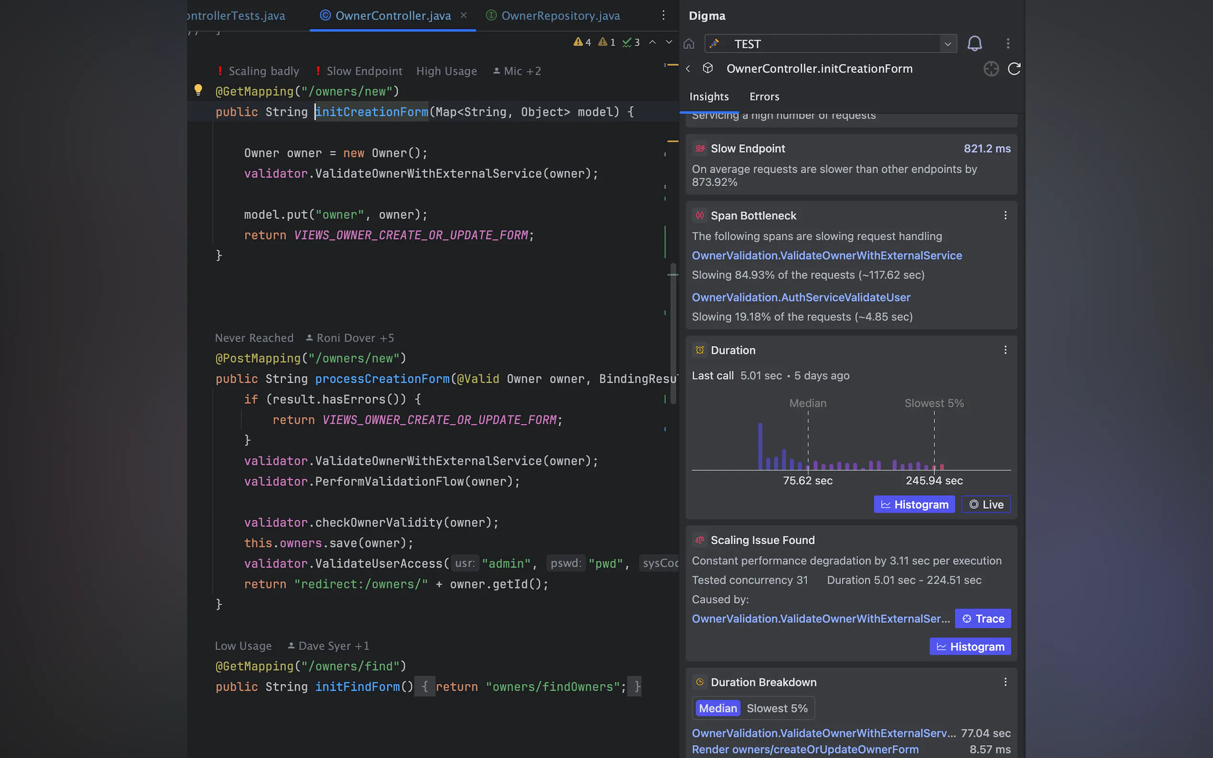Open Digma panel kebab menu

(1008, 43)
